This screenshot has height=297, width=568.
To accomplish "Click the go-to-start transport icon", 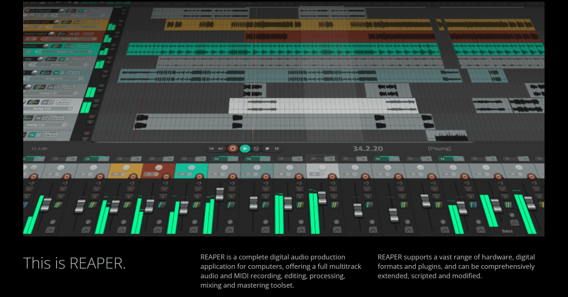I will [211, 148].
